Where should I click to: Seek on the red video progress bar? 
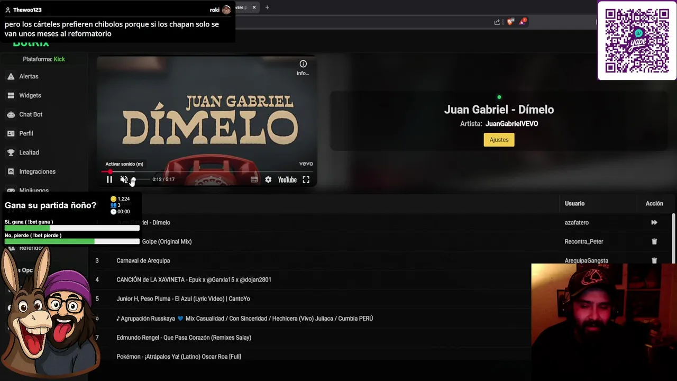pos(207,171)
